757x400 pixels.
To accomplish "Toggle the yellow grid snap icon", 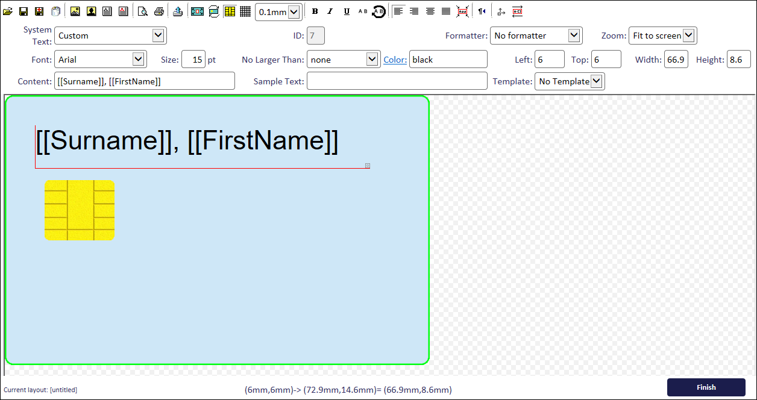I will pyautogui.click(x=230, y=11).
